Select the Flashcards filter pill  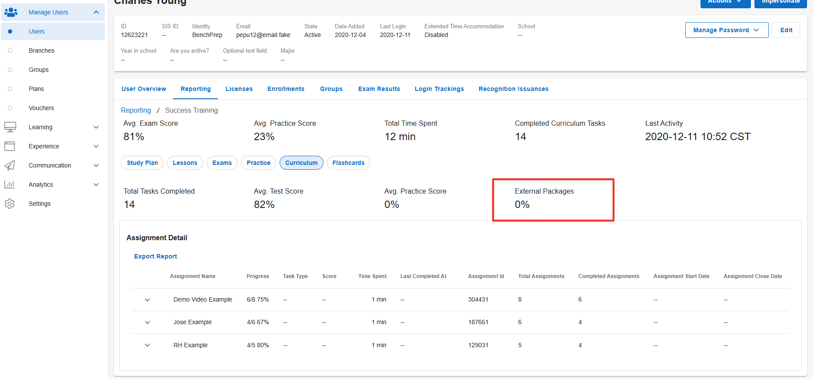tap(348, 163)
